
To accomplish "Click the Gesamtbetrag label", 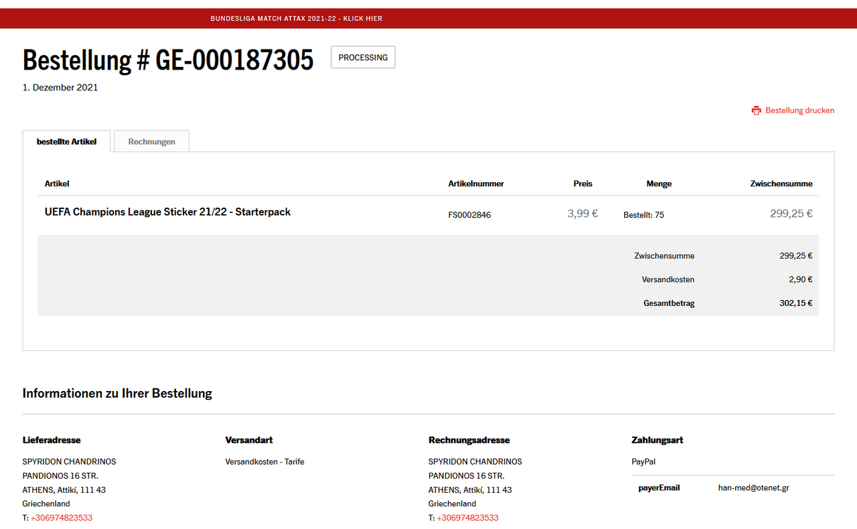I will click(669, 303).
